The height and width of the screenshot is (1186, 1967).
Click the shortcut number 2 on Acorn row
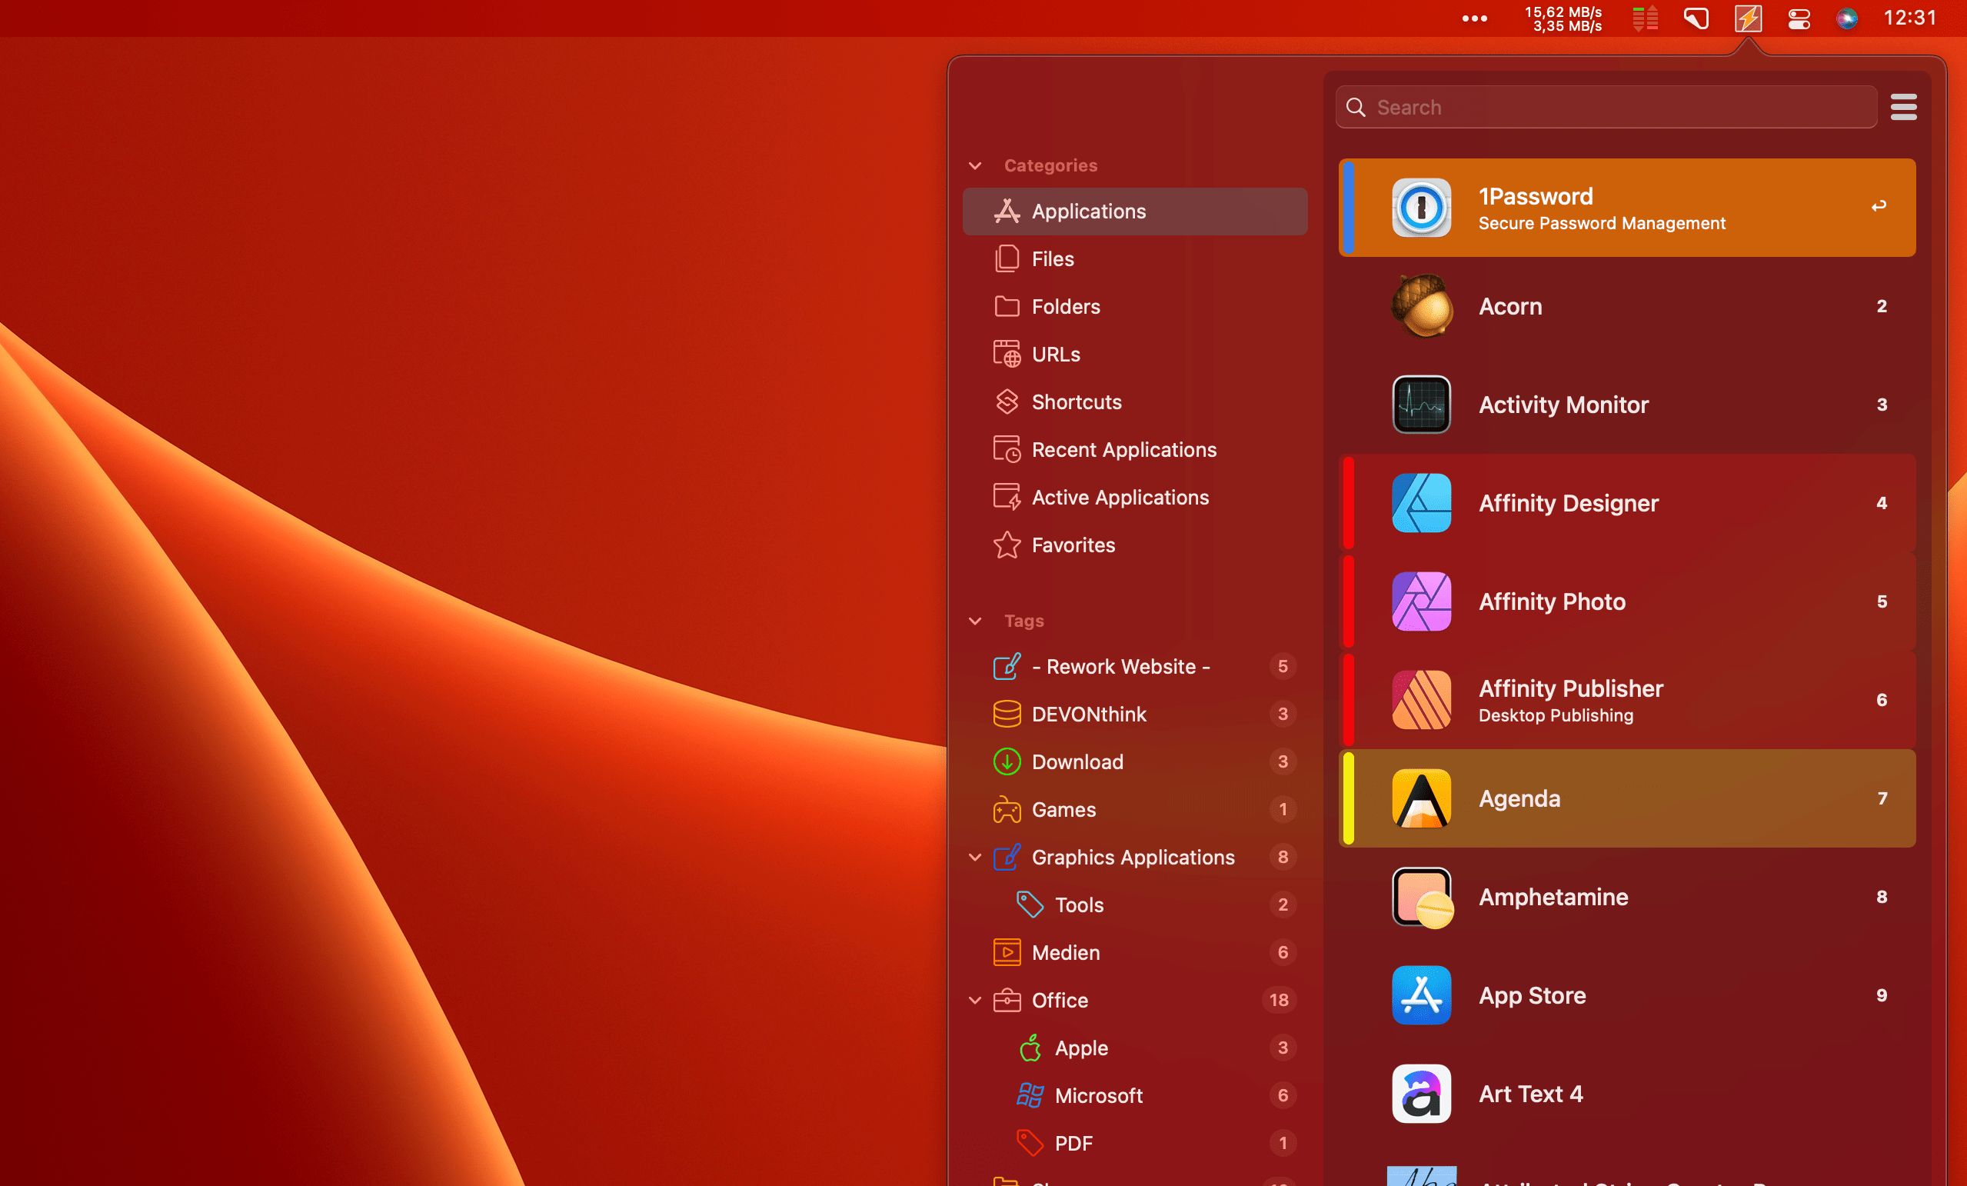coord(1882,306)
